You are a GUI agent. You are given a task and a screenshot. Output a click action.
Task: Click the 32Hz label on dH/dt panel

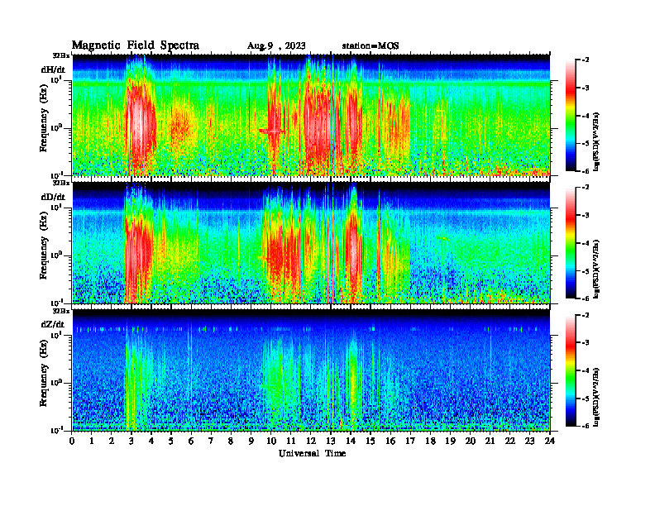click(61, 55)
